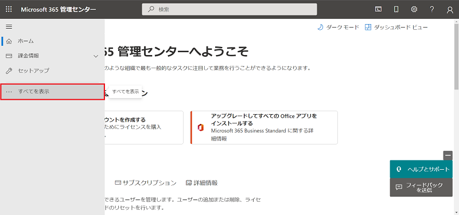Click the Office logo icon on card
459x215 pixels.
point(200,127)
